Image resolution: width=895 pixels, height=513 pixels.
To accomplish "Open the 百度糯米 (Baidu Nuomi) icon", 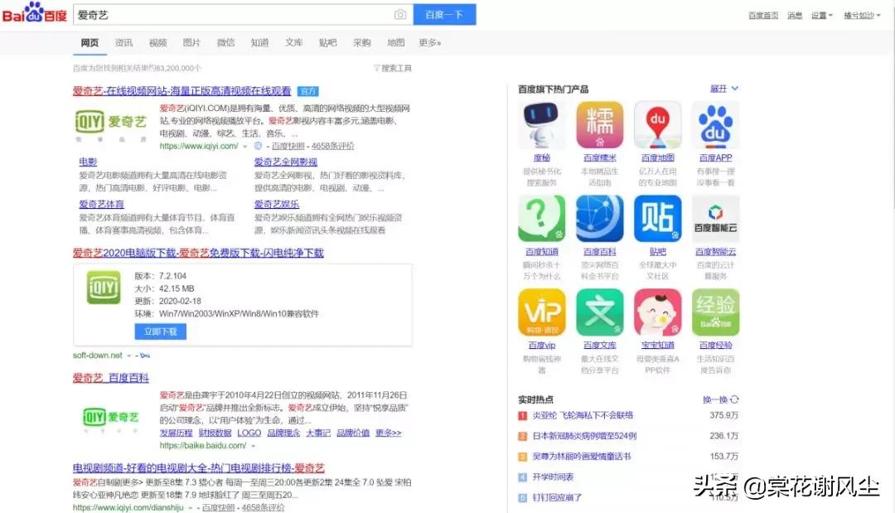I will point(600,125).
